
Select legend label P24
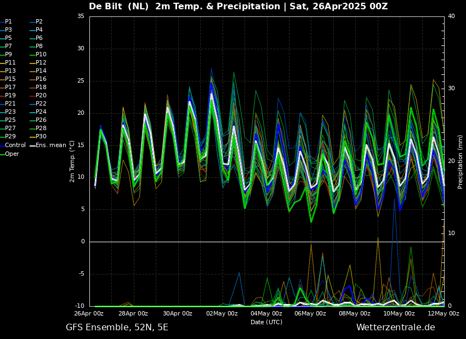(38, 112)
